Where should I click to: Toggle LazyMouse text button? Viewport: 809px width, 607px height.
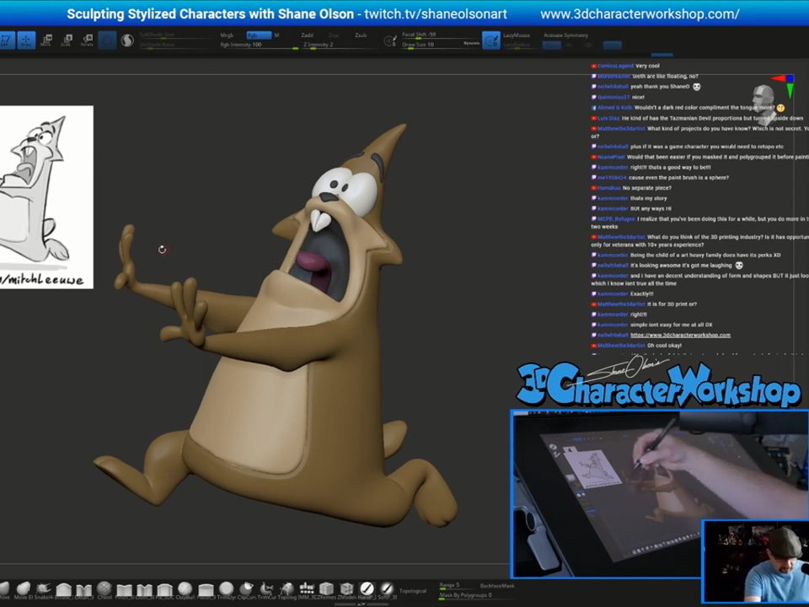516,35
